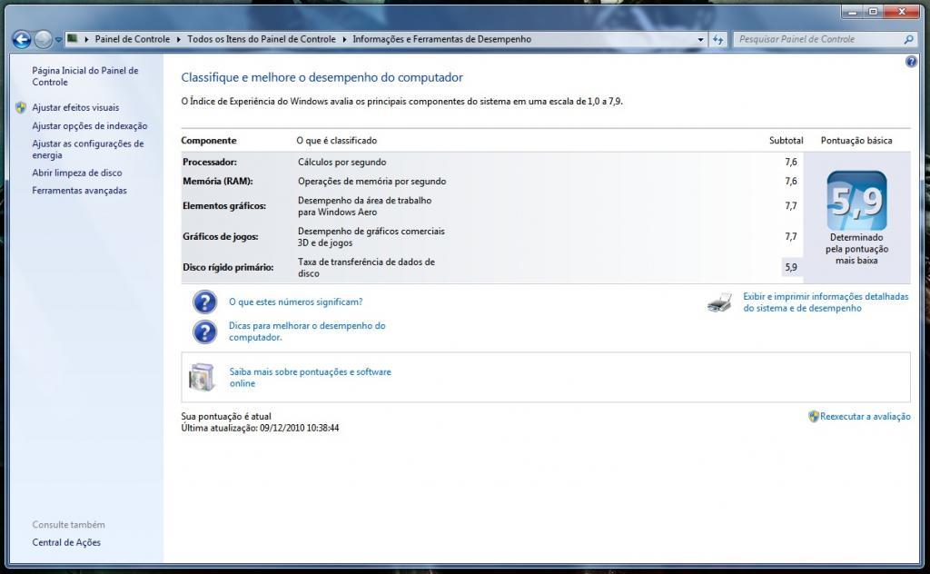Click 'Última atualização: 09/12/2010 10:38:44' text
Viewport: 930px width, 574px height.
[260, 428]
